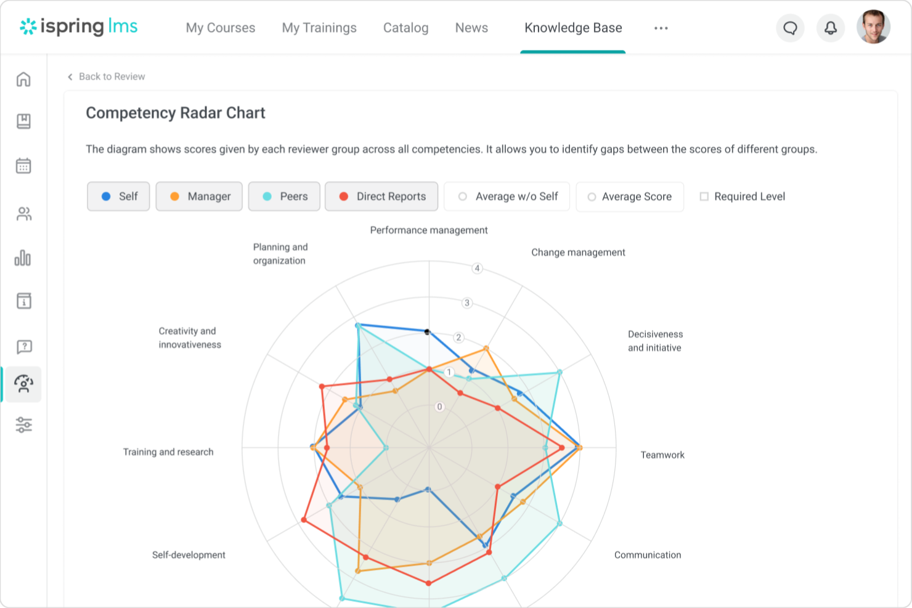Click the Back to Review link
The width and height of the screenshot is (912, 608).
(106, 76)
